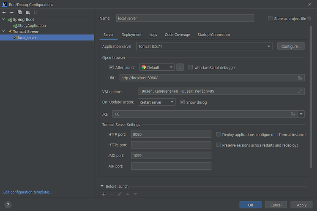Add a new run configuration with plus icon

pyautogui.click(x=4, y=13)
